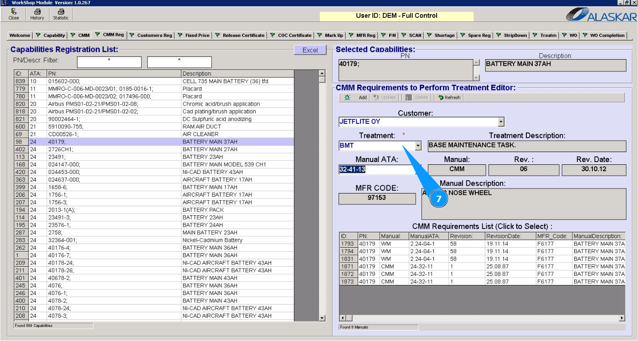Click the Delete toolbar icon

(409, 97)
